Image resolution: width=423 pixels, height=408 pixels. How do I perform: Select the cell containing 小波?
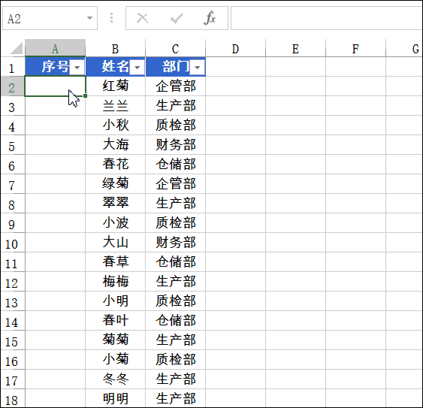[x=116, y=223]
